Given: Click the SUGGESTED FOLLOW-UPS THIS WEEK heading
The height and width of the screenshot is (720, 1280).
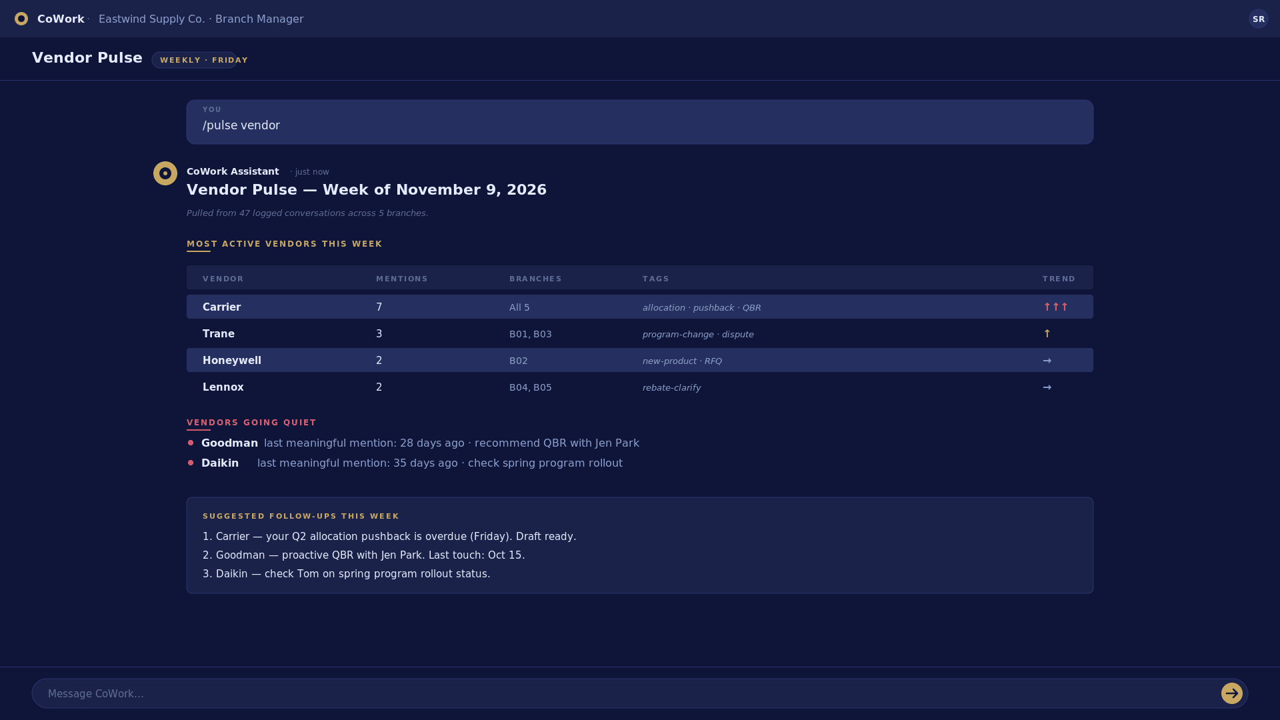Looking at the screenshot, I should [301, 516].
